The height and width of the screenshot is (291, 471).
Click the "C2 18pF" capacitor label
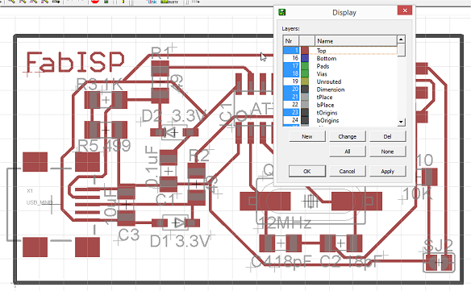[x=350, y=261]
